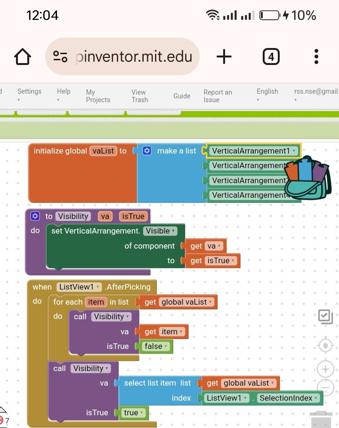Open the first call Visibility procedure dropdown
Viewport: 339px width, 428px height.
112,316
